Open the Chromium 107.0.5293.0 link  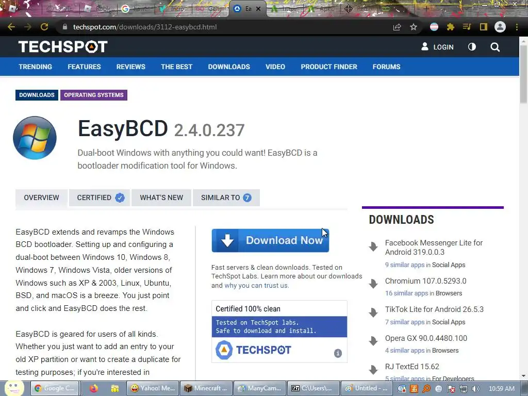425,281
